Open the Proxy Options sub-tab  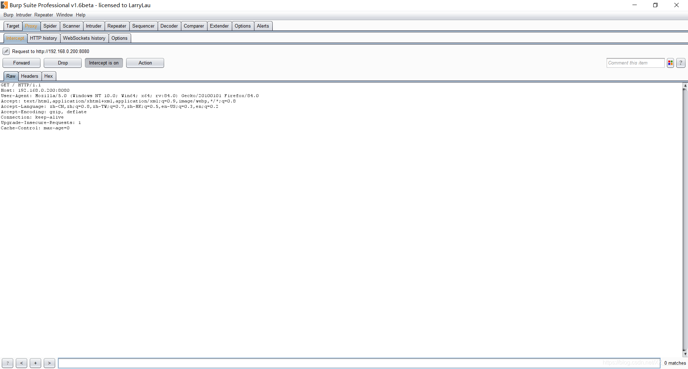pos(119,38)
